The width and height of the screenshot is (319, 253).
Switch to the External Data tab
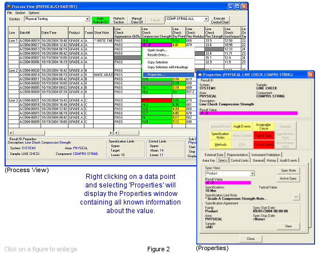(214, 154)
